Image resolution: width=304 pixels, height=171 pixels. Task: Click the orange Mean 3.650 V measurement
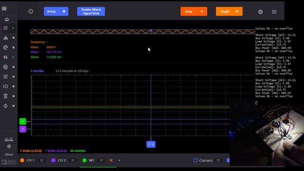pyautogui.click(x=43, y=47)
